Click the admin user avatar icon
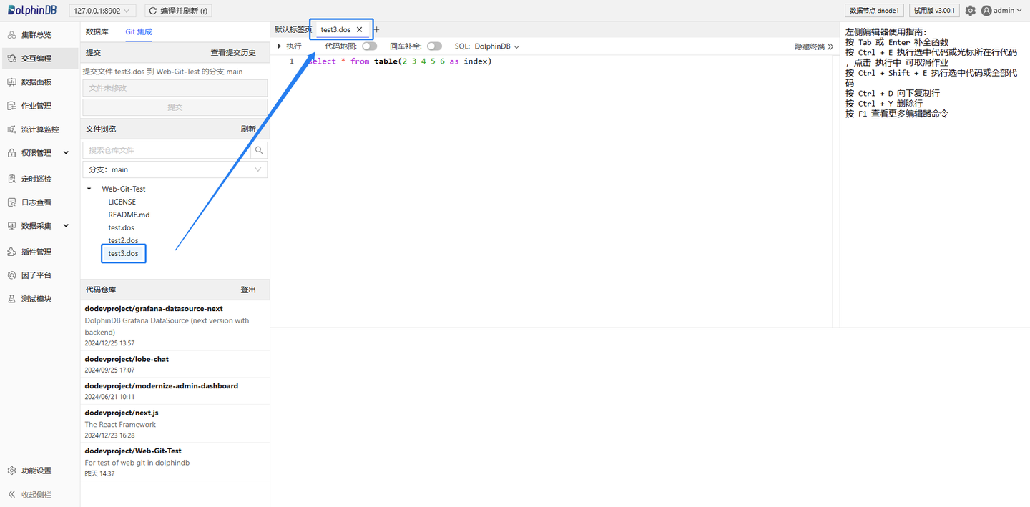This screenshot has width=1030, height=507. coord(986,11)
